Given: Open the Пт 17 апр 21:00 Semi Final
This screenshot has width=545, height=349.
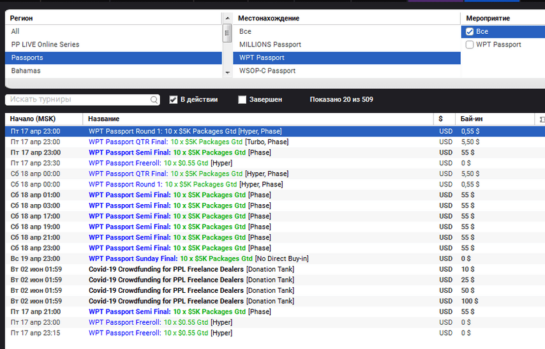Looking at the screenshot, I should click(x=275, y=312).
